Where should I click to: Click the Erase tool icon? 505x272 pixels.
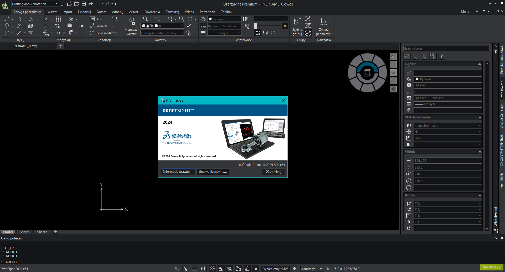71,19
